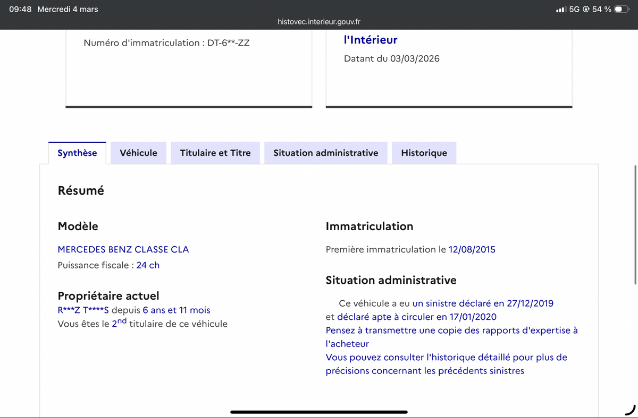Select the Situation administrative tab
The width and height of the screenshot is (638, 418).
(x=326, y=153)
